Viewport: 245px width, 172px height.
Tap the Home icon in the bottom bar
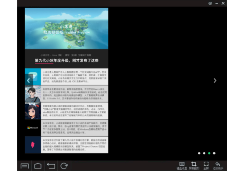tap(38, 166)
